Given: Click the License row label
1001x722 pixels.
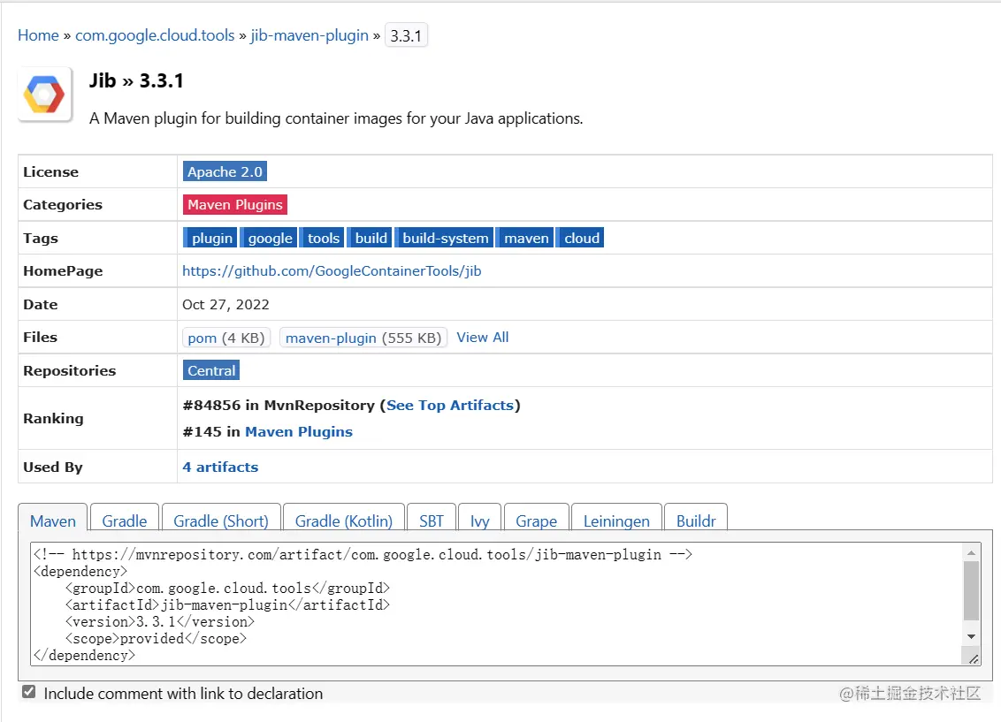Looking at the screenshot, I should click(x=50, y=171).
